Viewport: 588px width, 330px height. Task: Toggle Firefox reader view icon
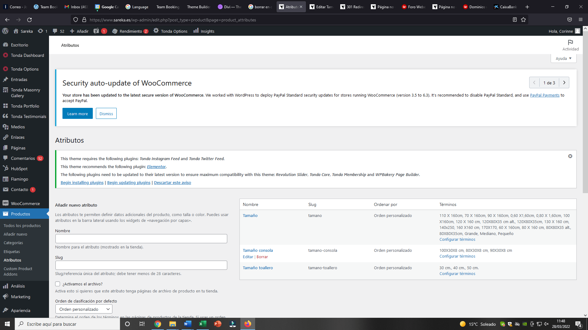pos(515,20)
